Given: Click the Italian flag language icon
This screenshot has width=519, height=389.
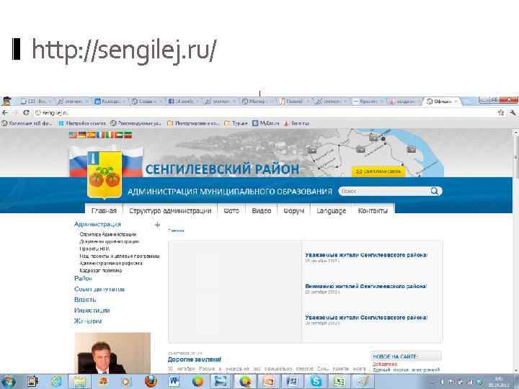Looking at the screenshot, I should pos(109,135).
